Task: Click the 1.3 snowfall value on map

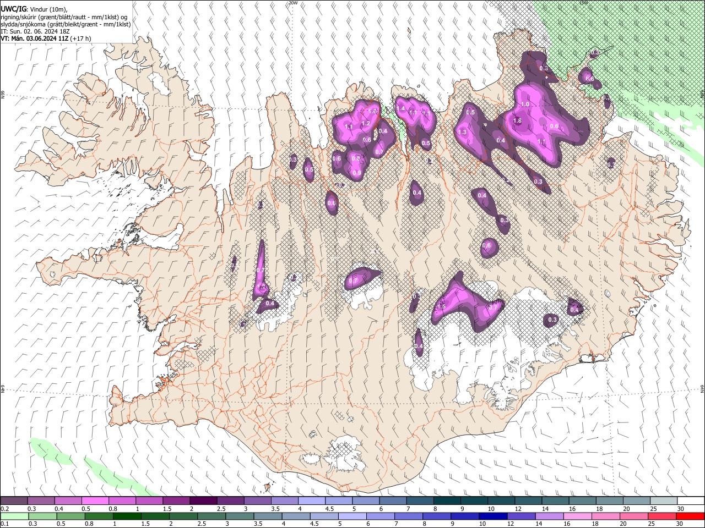Action: pyautogui.click(x=462, y=133)
